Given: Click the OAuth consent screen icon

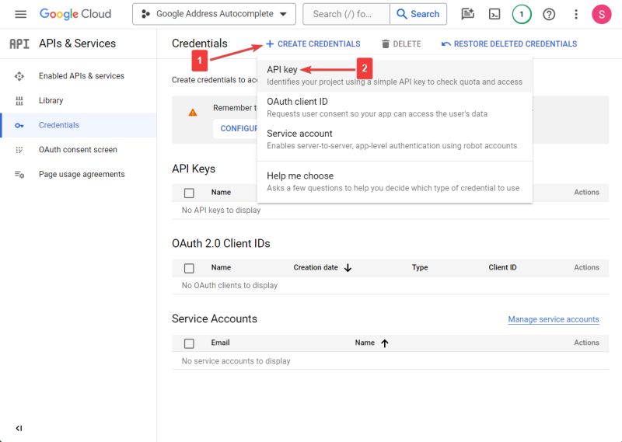Looking at the screenshot, I should click(19, 150).
